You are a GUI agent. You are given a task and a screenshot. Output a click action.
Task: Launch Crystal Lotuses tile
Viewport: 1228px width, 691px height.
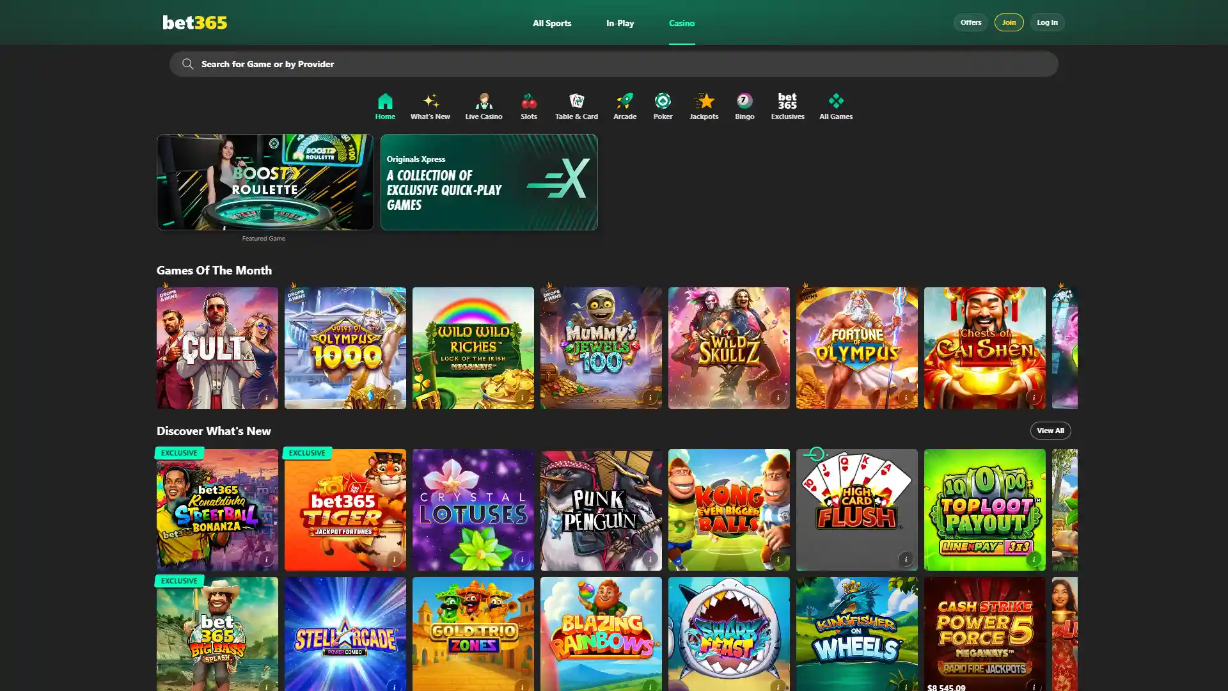coord(473,510)
